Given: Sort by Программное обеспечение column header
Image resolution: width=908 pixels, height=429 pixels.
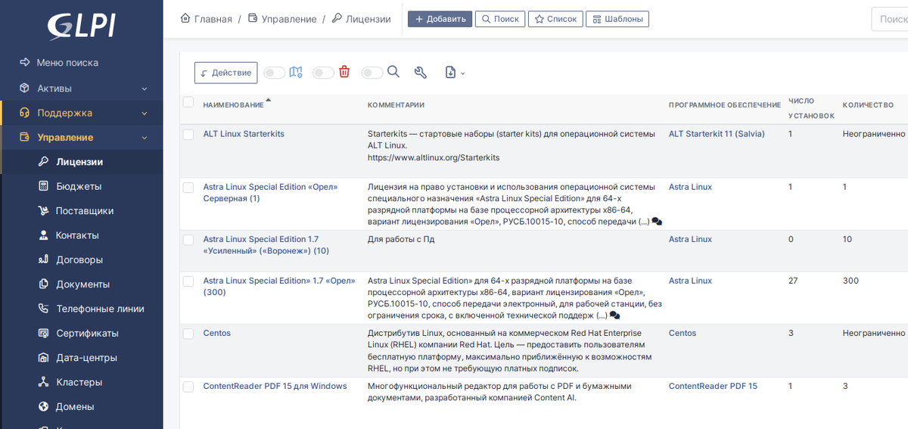Looking at the screenshot, I should [724, 104].
